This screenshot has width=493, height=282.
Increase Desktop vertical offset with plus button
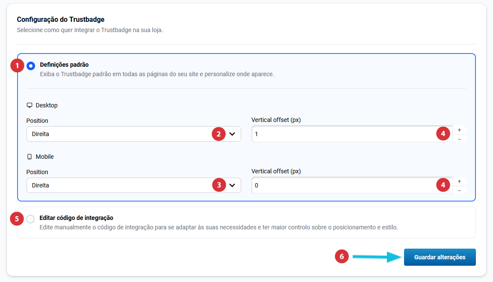459,130
